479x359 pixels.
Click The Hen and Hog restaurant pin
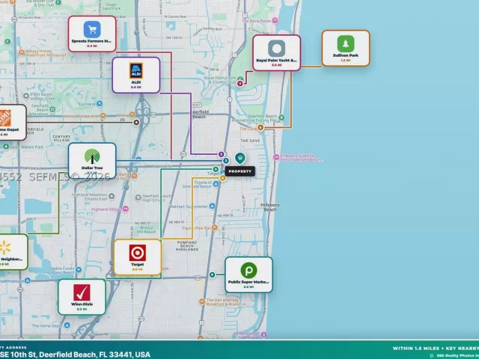click(x=202, y=302)
